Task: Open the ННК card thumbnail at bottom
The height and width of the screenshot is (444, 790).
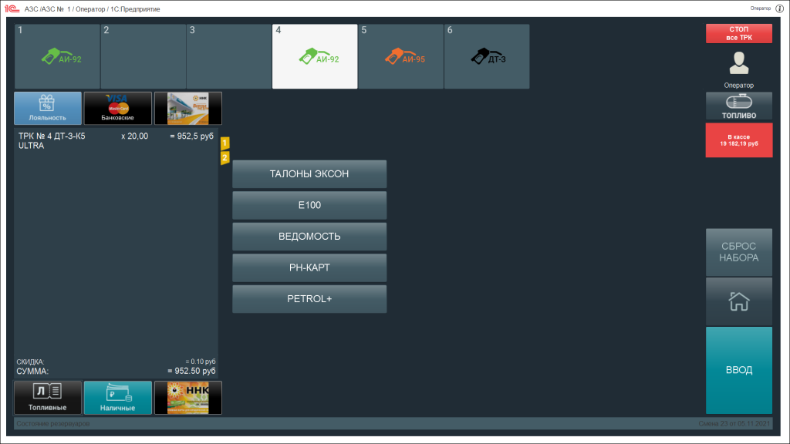Action: [187, 397]
